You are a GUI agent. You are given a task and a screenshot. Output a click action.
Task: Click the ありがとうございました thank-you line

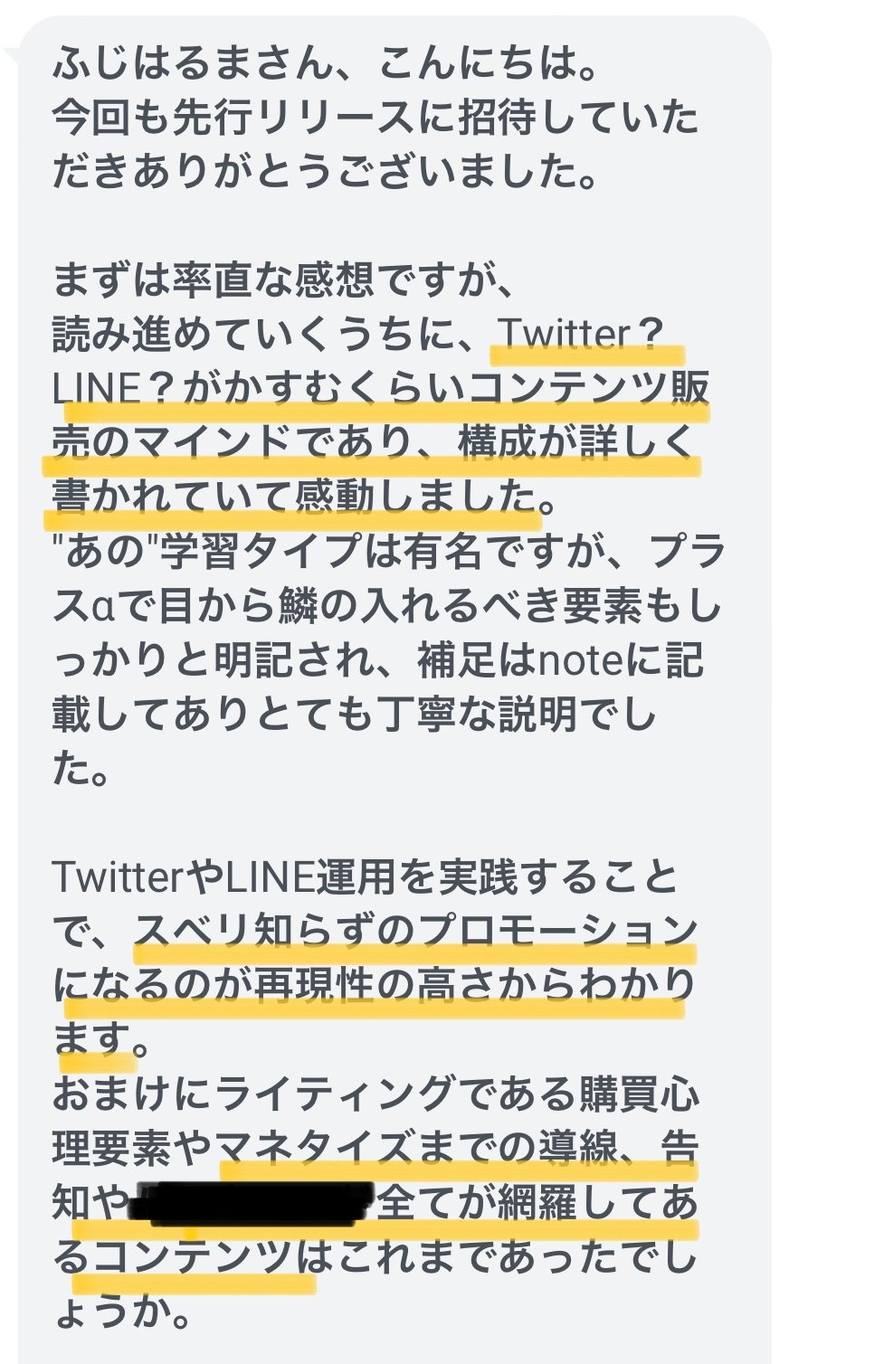coord(326,171)
